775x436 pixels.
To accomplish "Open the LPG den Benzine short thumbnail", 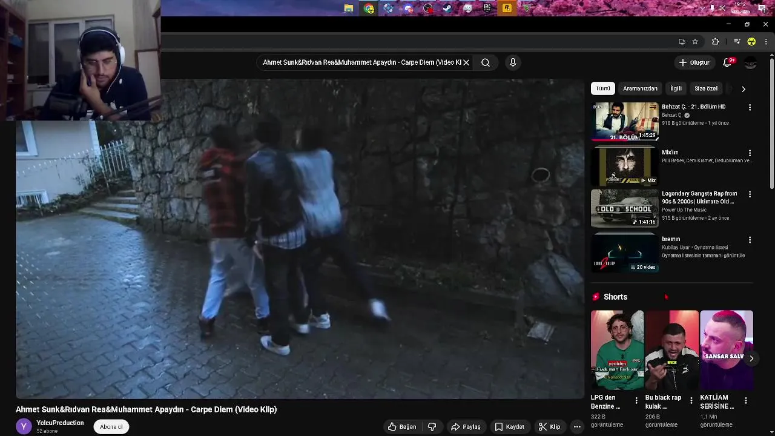I will tap(618, 350).
